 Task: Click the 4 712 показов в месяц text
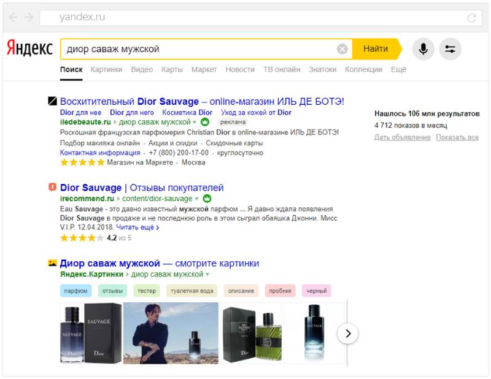pyautogui.click(x=411, y=126)
